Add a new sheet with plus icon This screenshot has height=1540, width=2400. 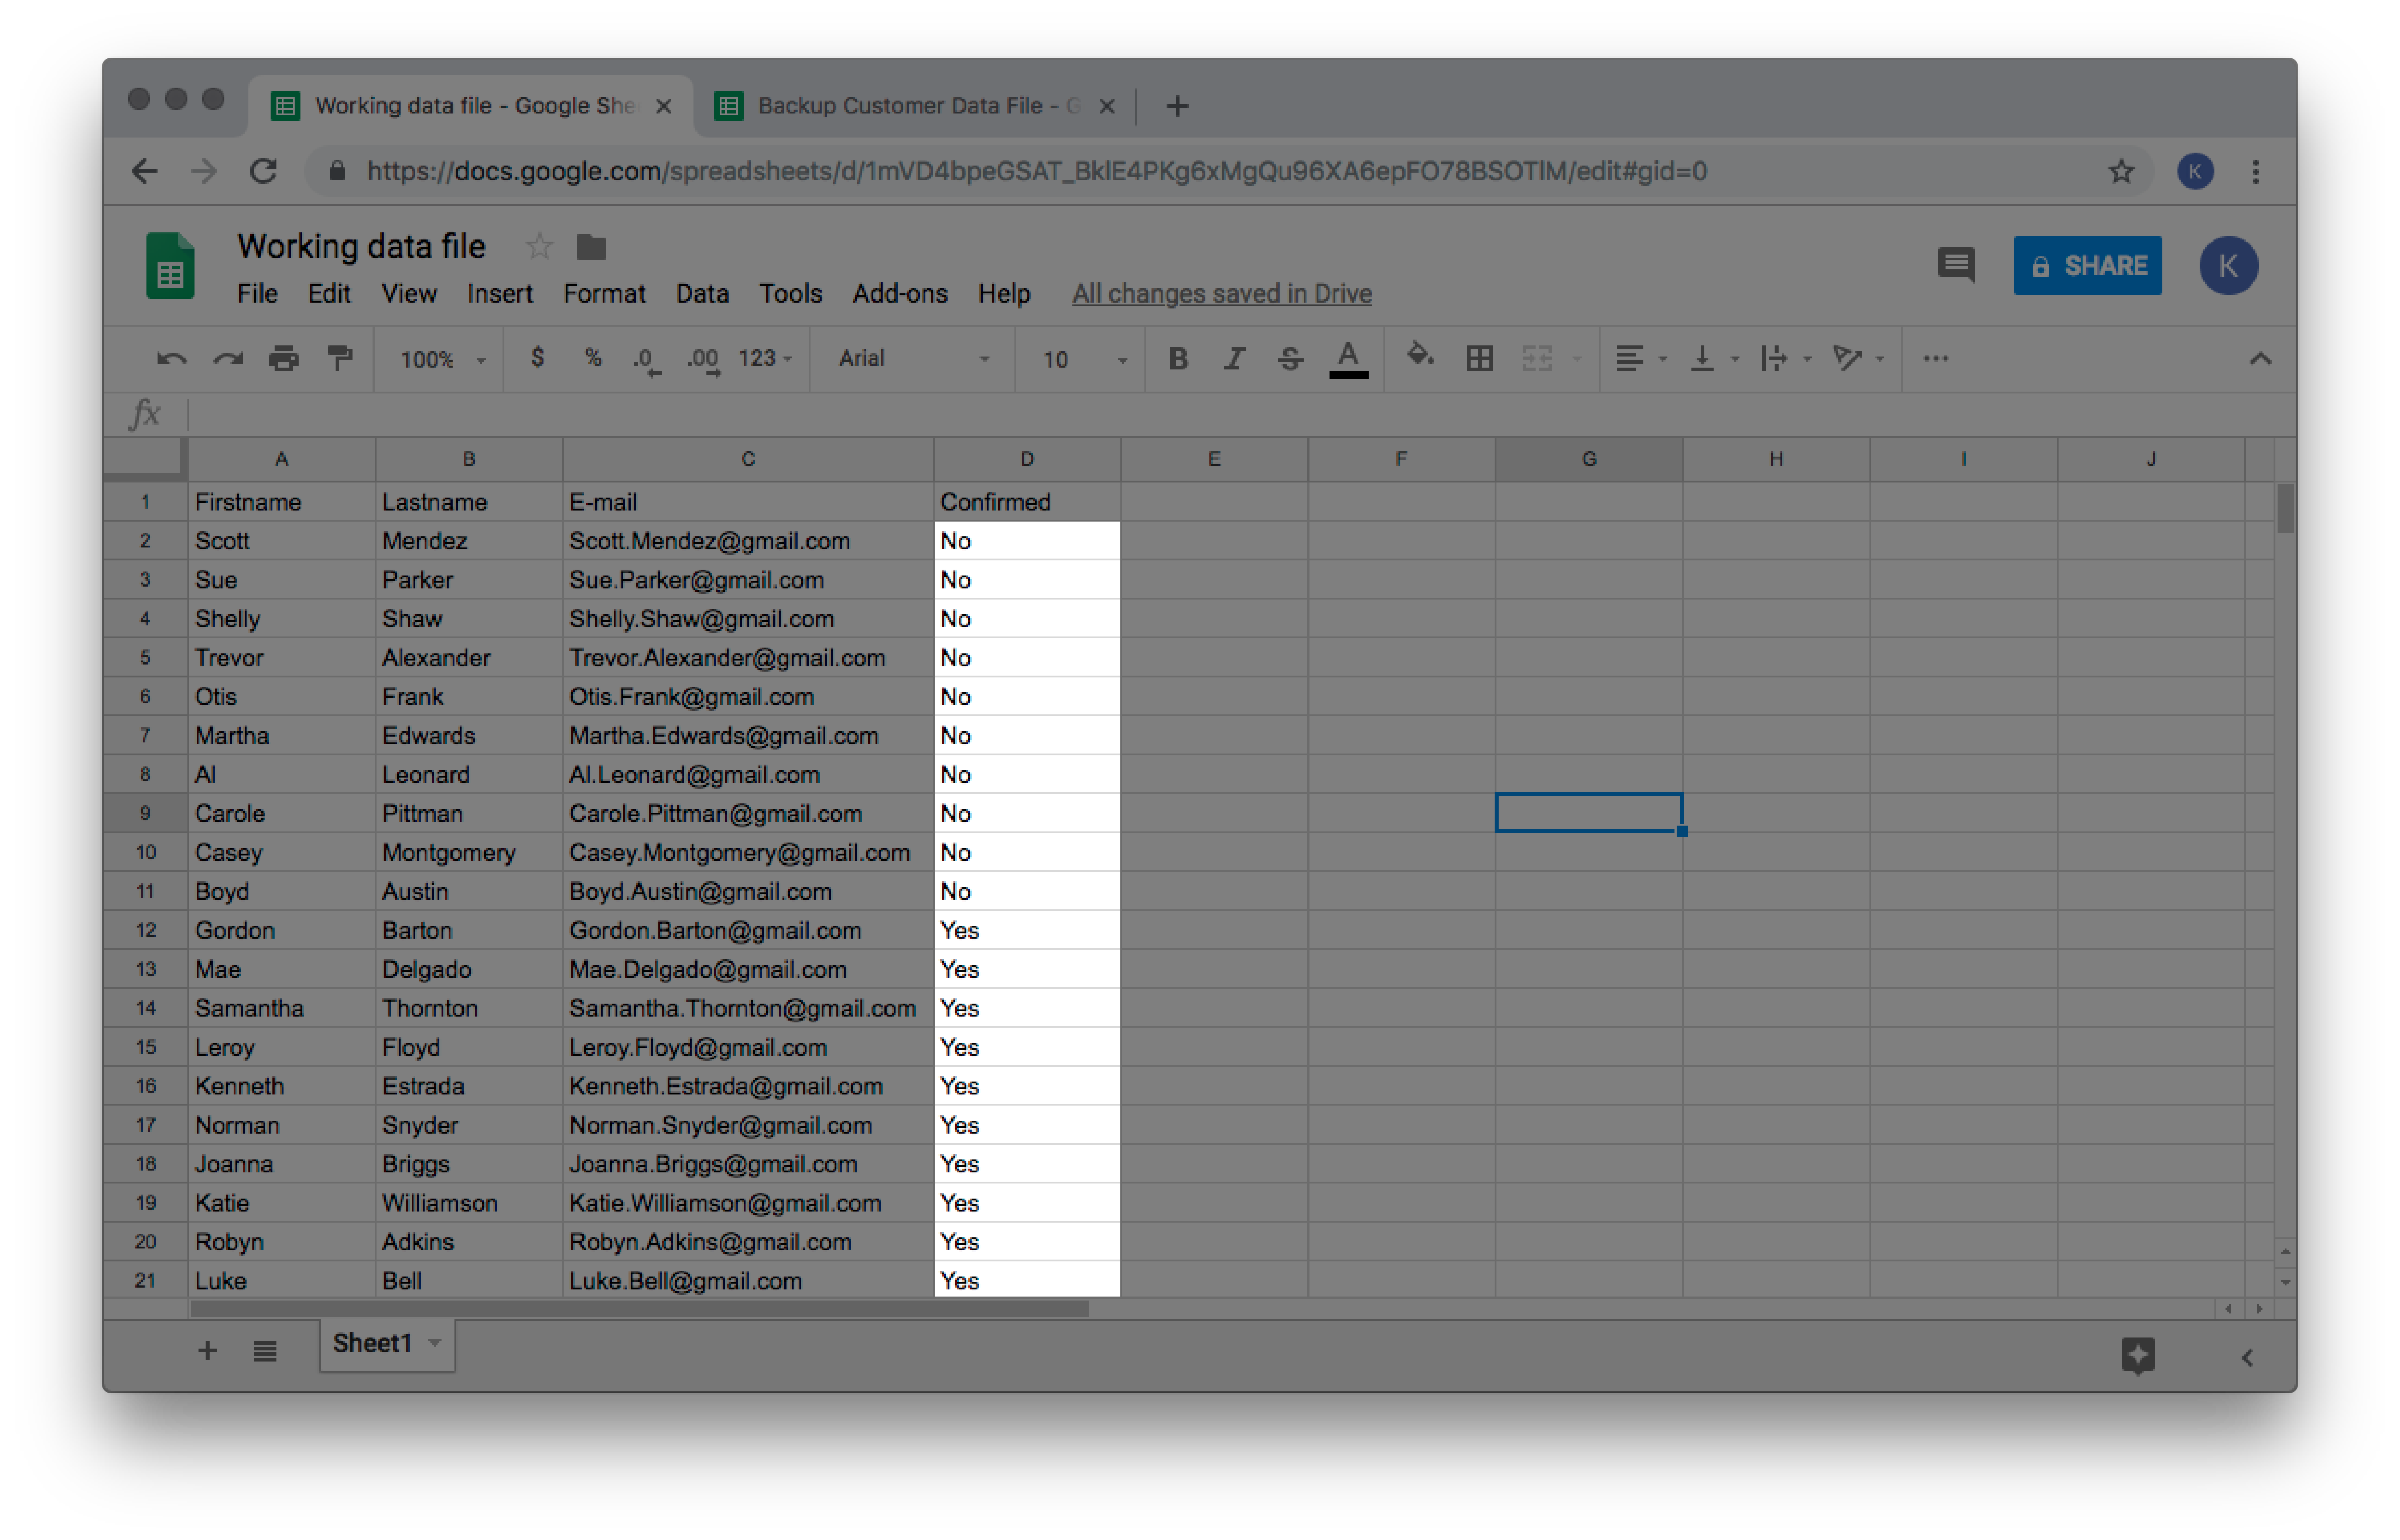pyautogui.click(x=207, y=1351)
